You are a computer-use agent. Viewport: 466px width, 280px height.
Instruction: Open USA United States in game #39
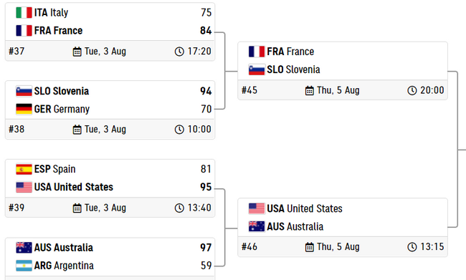point(74,187)
